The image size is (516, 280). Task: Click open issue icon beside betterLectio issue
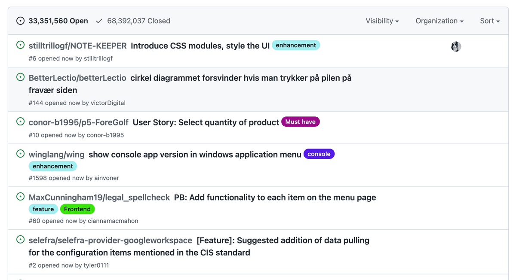[x=20, y=77]
